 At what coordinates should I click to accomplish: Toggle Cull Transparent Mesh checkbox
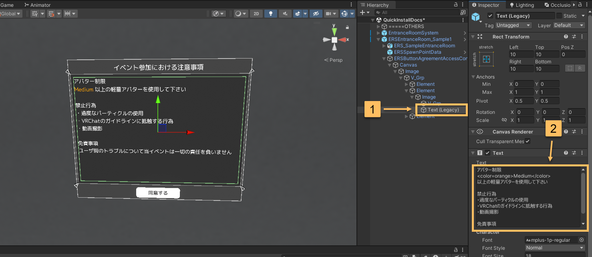528,141
